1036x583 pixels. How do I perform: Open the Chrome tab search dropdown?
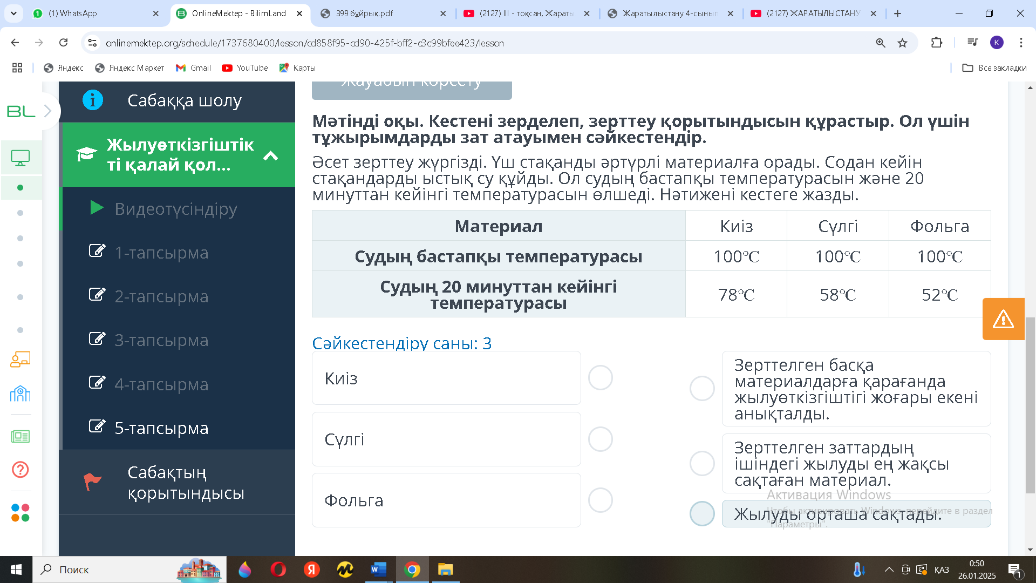coord(13,13)
